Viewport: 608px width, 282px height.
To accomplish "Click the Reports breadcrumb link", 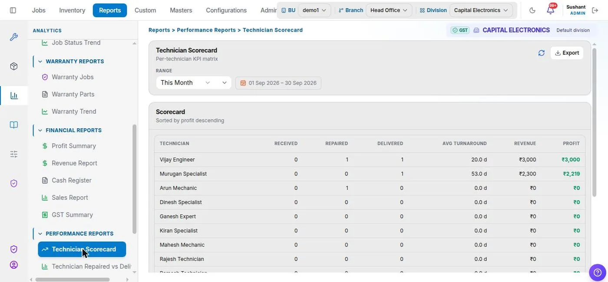I will click(x=159, y=30).
